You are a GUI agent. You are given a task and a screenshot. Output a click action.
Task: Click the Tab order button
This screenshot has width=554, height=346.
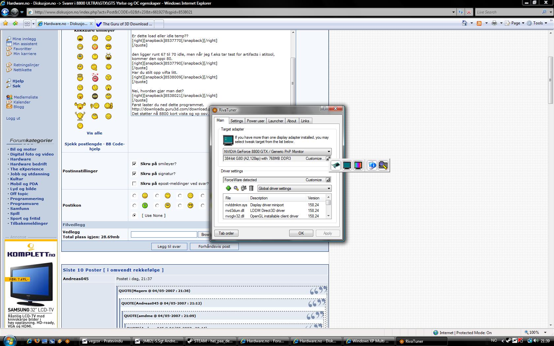point(226,233)
